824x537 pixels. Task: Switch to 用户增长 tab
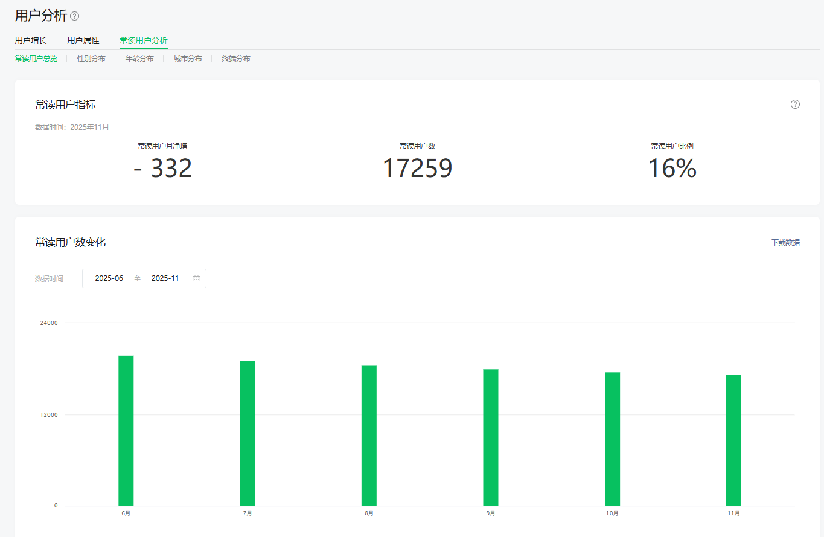pyautogui.click(x=31, y=40)
